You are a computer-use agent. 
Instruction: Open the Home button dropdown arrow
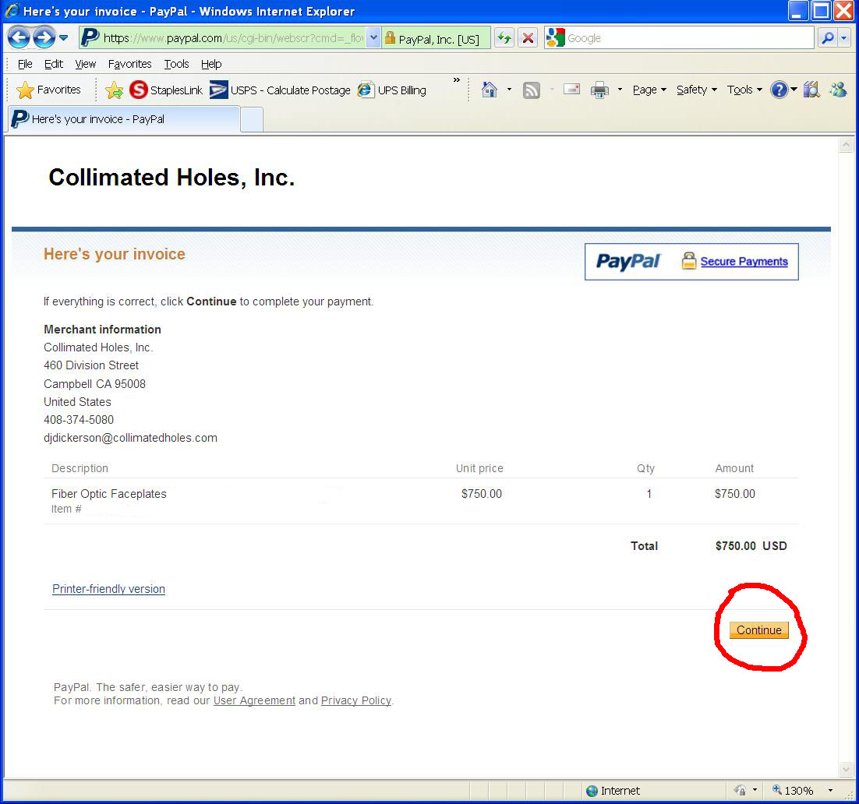[x=509, y=90]
